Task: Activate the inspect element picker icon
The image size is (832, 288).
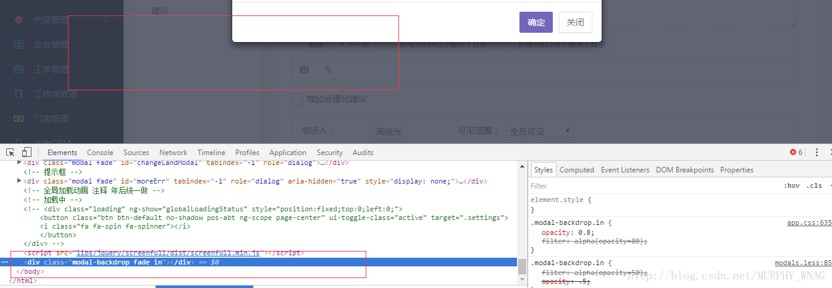Action: click(11, 152)
